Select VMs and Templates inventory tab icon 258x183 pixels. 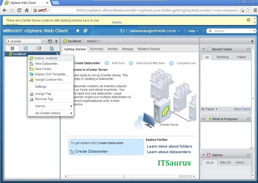26,48
